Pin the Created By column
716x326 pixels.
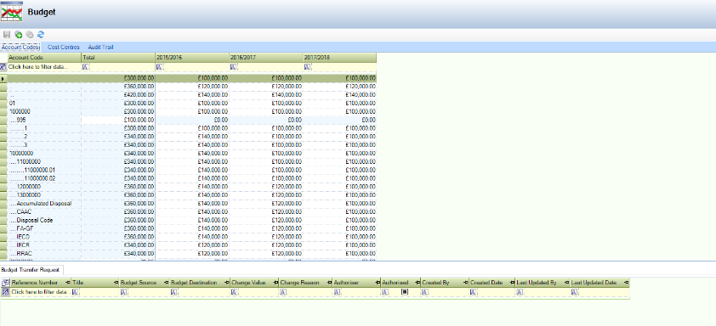[466, 283]
